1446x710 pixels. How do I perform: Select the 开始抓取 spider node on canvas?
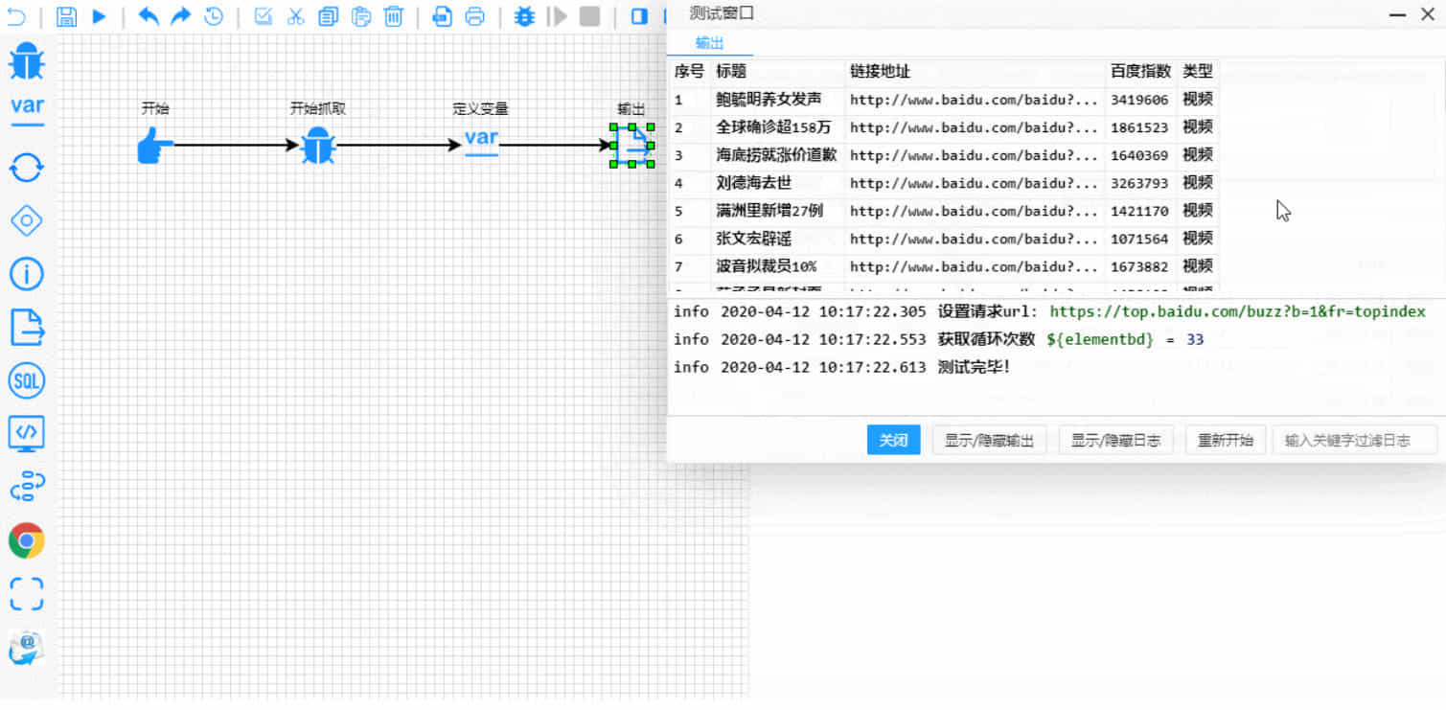pos(318,146)
